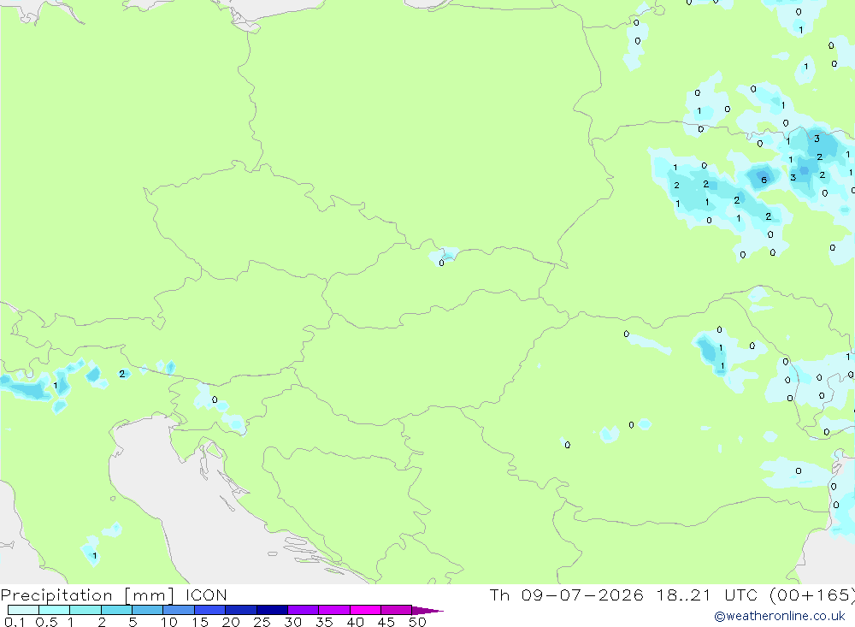855x627 pixels.
Task: Select the 2–5 mm legend color swatch
Action: tap(116, 610)
